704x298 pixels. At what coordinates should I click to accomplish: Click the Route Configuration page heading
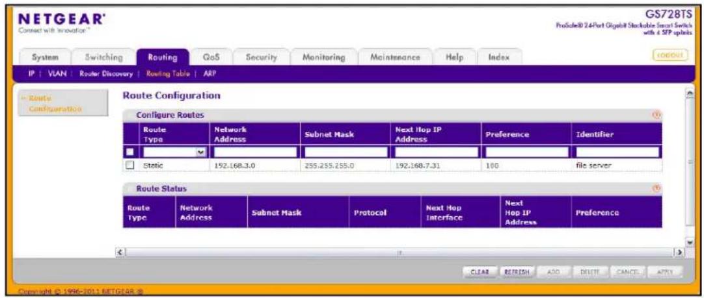click(x=172, y=95)
